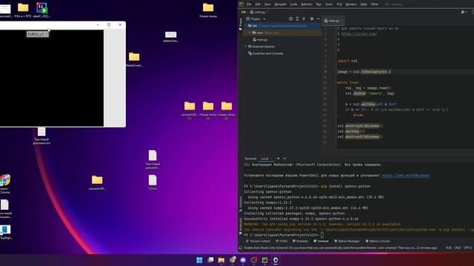Open the URL link in code comment

(x=358, y=34)
